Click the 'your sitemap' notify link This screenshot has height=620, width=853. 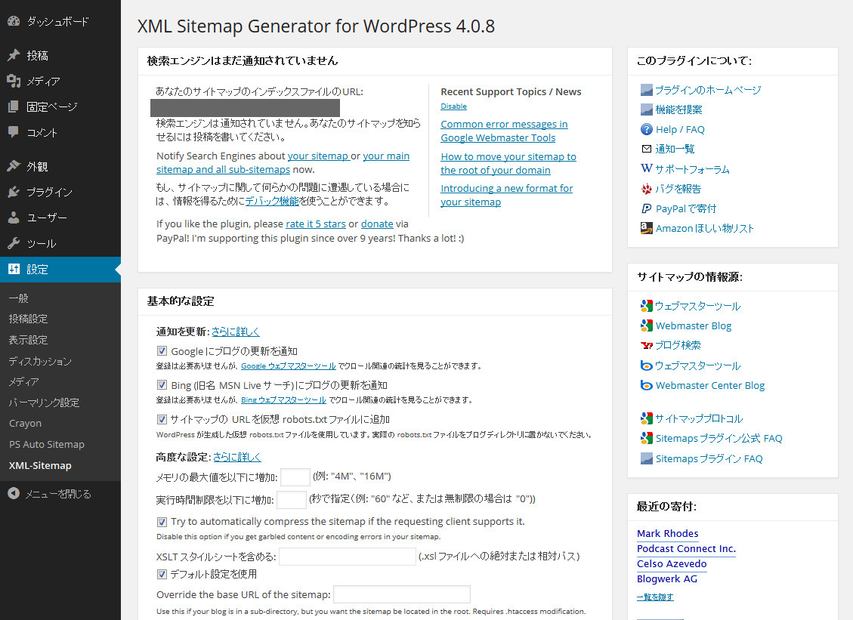pyautogui.click(x=317, y=156)
